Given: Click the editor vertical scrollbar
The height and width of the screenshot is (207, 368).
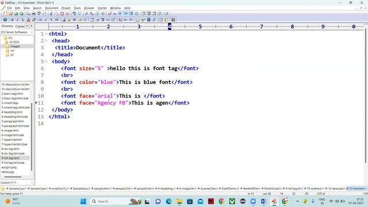Looking at the screenshot, I should click(x=366, y=96).
